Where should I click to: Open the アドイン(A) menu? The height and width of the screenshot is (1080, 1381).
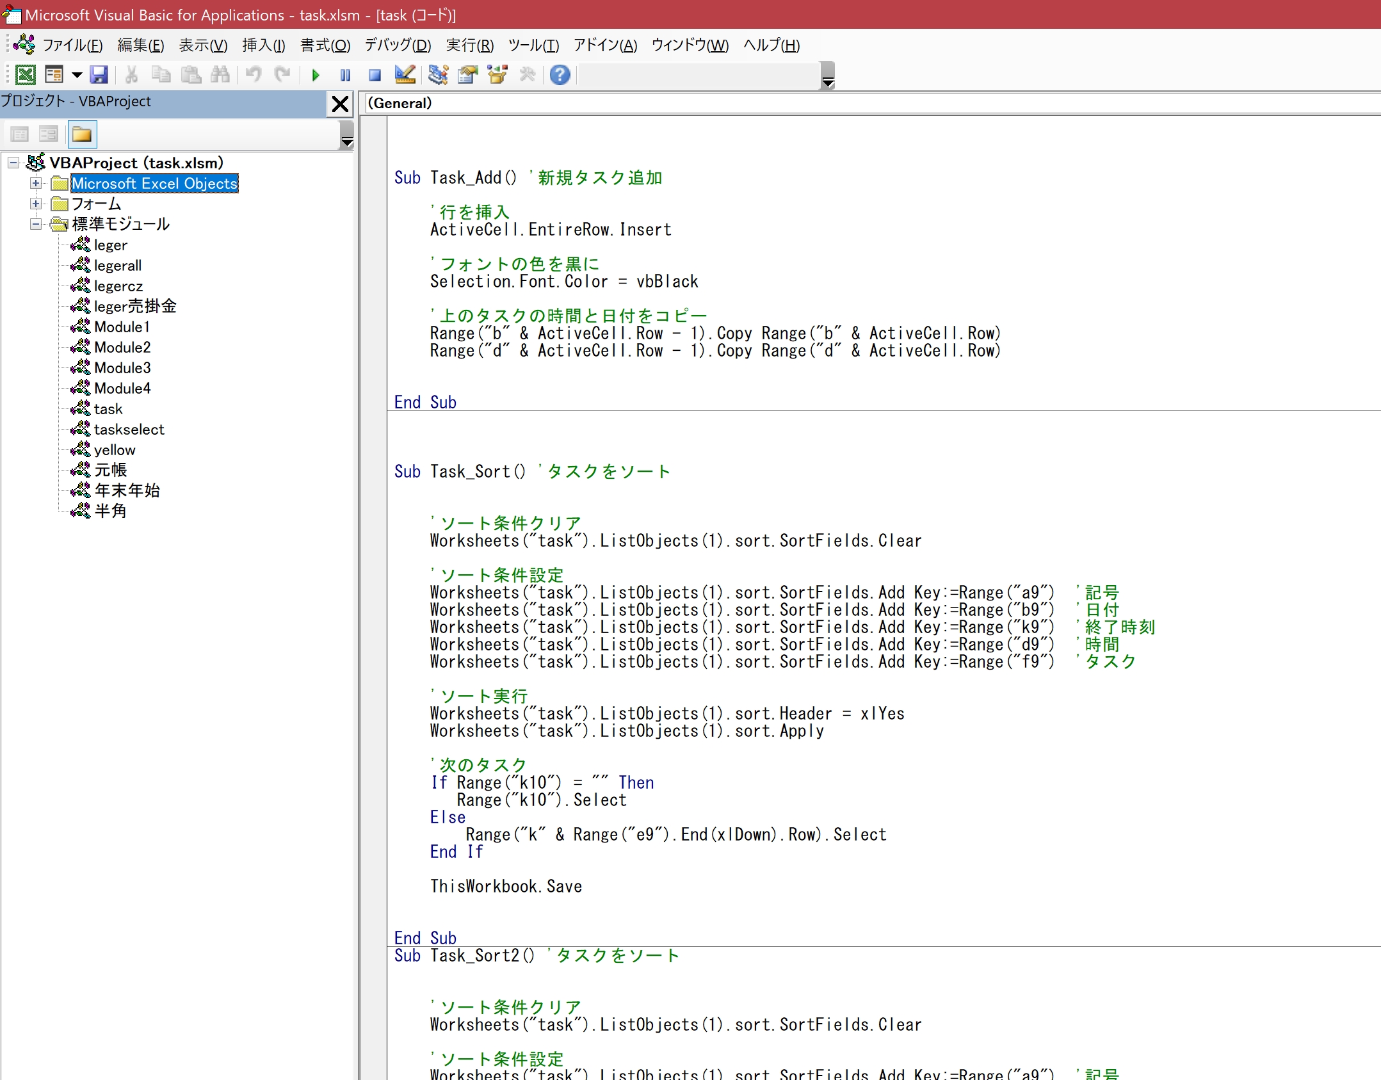[605, 45]
